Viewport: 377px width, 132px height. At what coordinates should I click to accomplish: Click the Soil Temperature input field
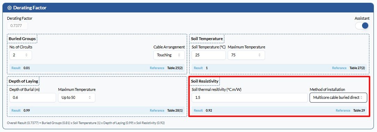point(209,55)
